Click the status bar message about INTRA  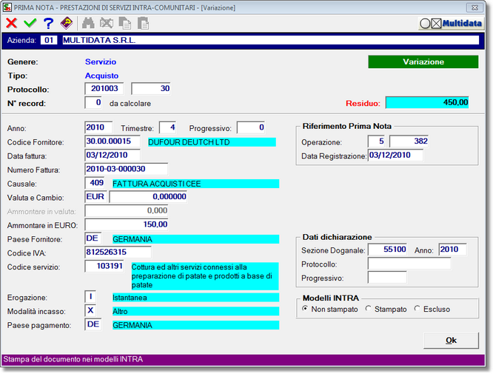pos(73,359)
